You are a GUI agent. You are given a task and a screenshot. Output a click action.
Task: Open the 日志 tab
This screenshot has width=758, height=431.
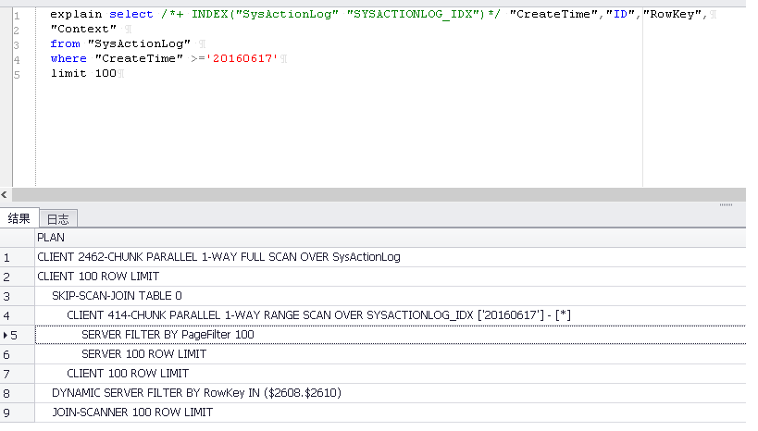pos(57,218)
